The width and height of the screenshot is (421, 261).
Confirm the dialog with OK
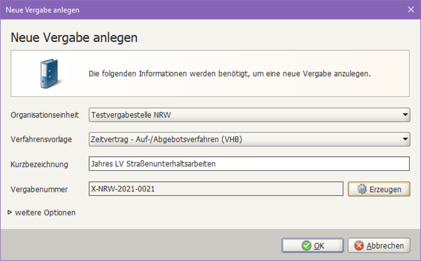coord(313,246)
